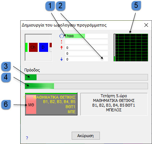Close the timetable generation dialog
Screen dimensions: 152x144
coord(146,25)
